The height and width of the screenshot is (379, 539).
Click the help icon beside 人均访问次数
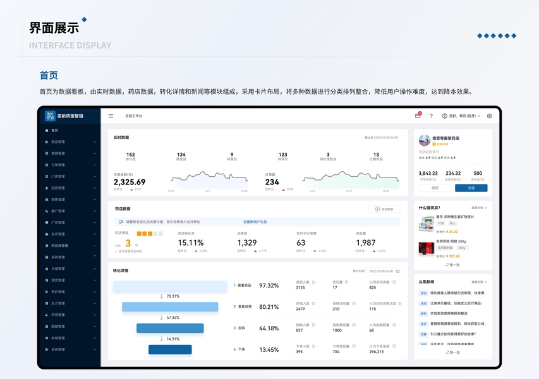(394, 282)
